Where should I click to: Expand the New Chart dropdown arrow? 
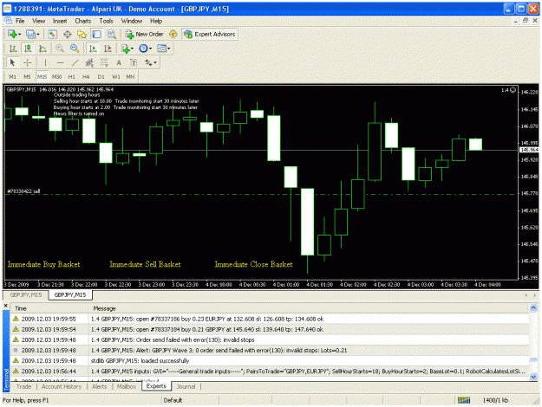point(19,34)
